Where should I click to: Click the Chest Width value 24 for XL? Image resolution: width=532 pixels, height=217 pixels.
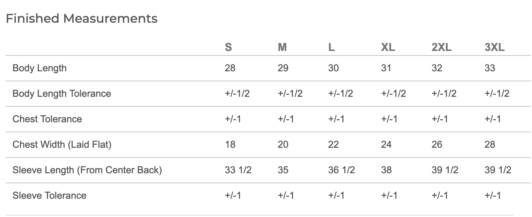386,145
